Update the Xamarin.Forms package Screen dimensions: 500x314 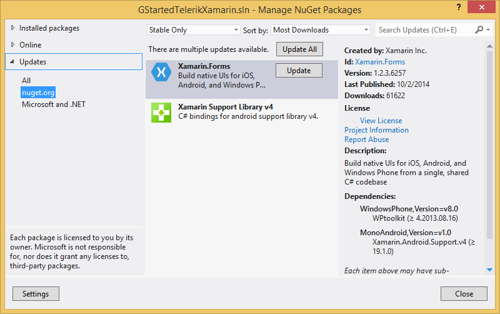[x=299, y=71]
